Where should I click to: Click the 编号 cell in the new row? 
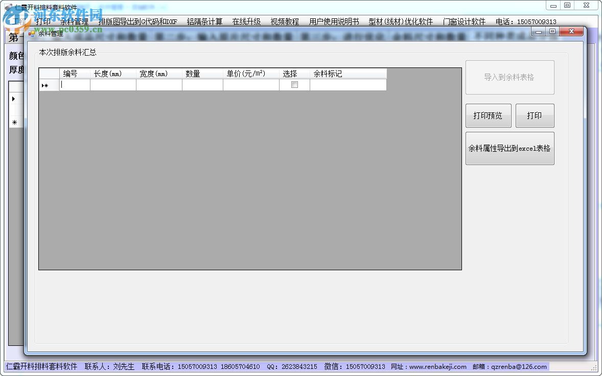click(x=75, y=85)
